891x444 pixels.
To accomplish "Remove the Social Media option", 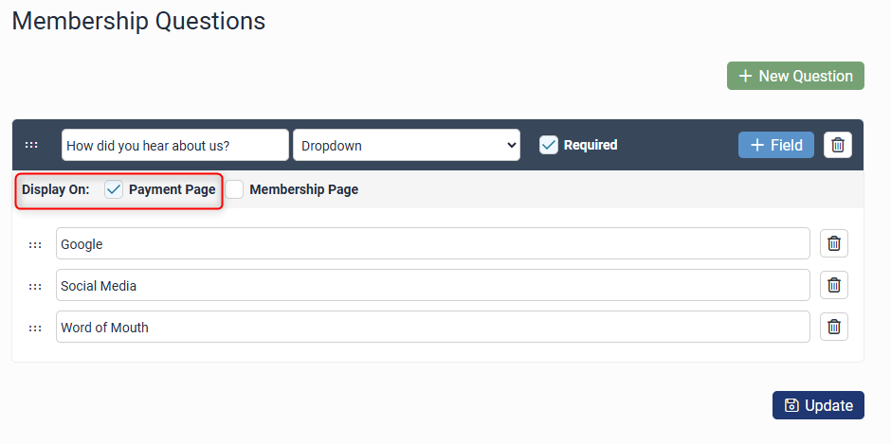I will [834, 285].
